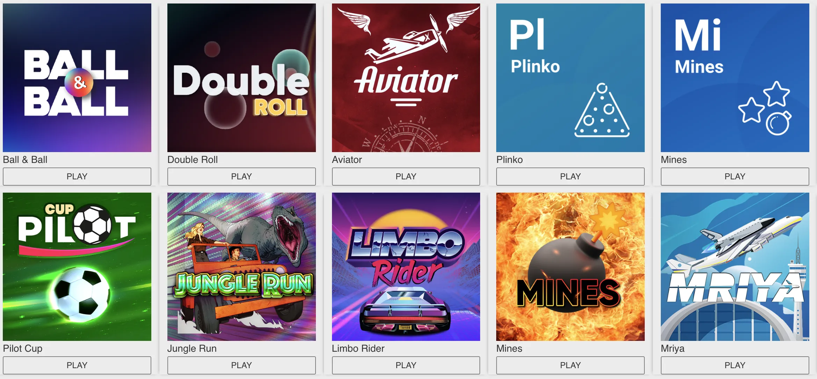Select the Double Roll game image

coord(241,78)
